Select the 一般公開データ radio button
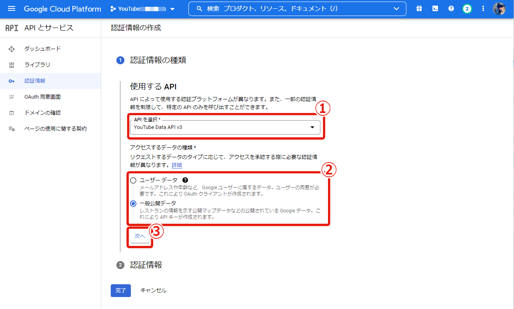514x309 pixels. coord(133,203)
